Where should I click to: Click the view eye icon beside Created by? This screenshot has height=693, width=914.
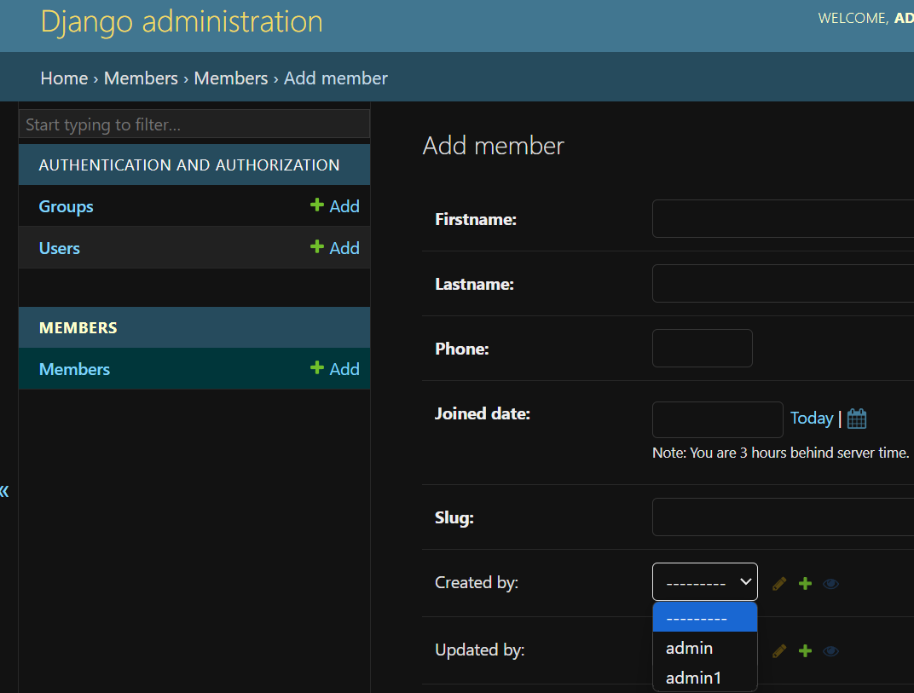click(x=830, y=583)
